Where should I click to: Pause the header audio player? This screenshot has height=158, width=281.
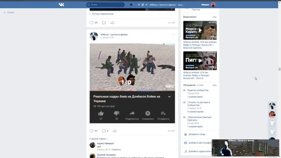[x=143, y=5]
